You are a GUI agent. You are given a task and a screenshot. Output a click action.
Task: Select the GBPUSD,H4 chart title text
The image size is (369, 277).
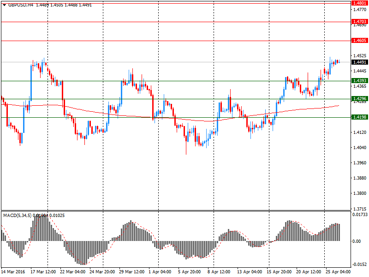click(21, 5)
